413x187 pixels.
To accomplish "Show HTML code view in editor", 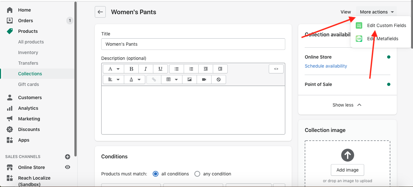I will [x=276, y=69].
